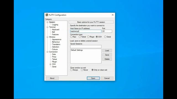
Task: Open the Data category
Action: click(54, 54)
